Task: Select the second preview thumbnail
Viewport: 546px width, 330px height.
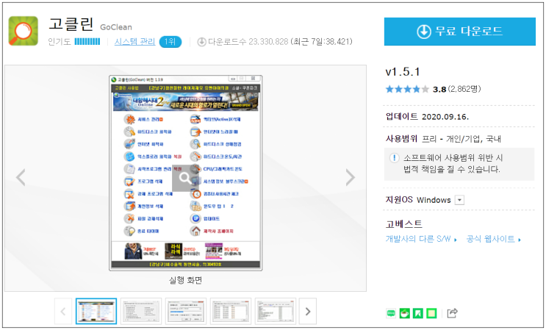Action: 141,311
